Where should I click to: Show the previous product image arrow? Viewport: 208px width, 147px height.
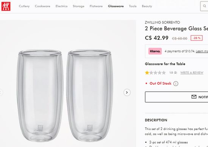(1, 92)
